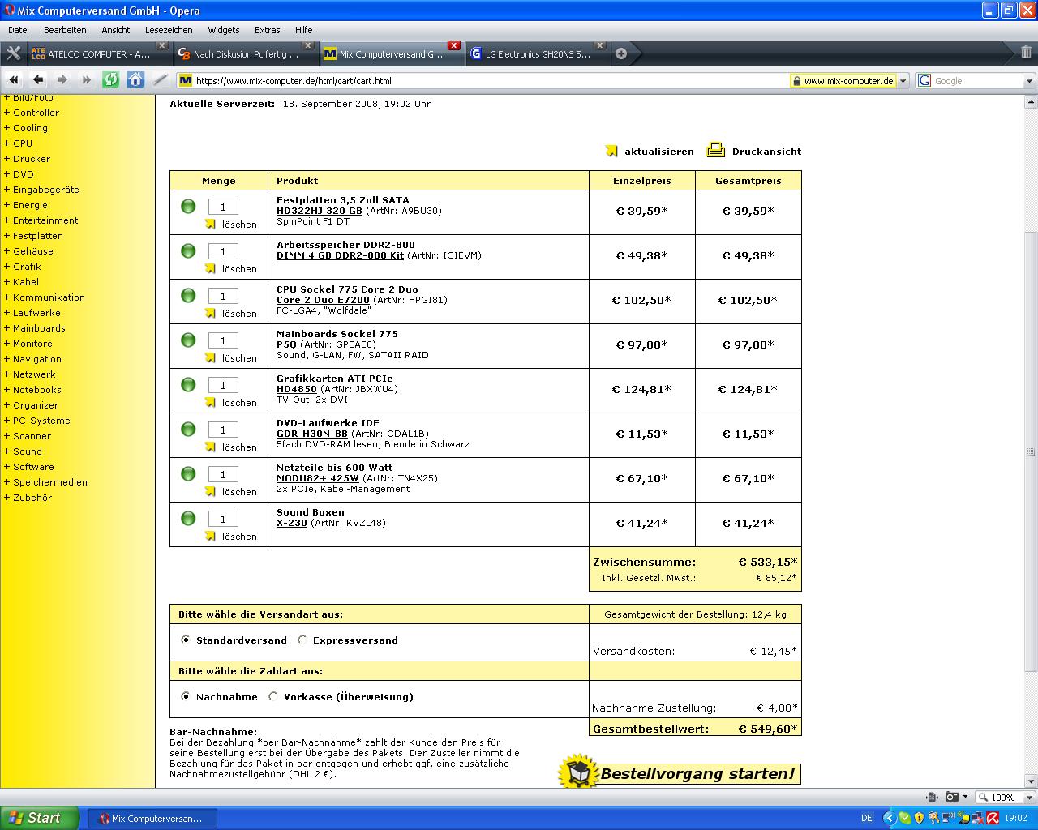Open the Opera panels wrench icon
Viewport: 1038px width, 830px height.
point(13,53)
